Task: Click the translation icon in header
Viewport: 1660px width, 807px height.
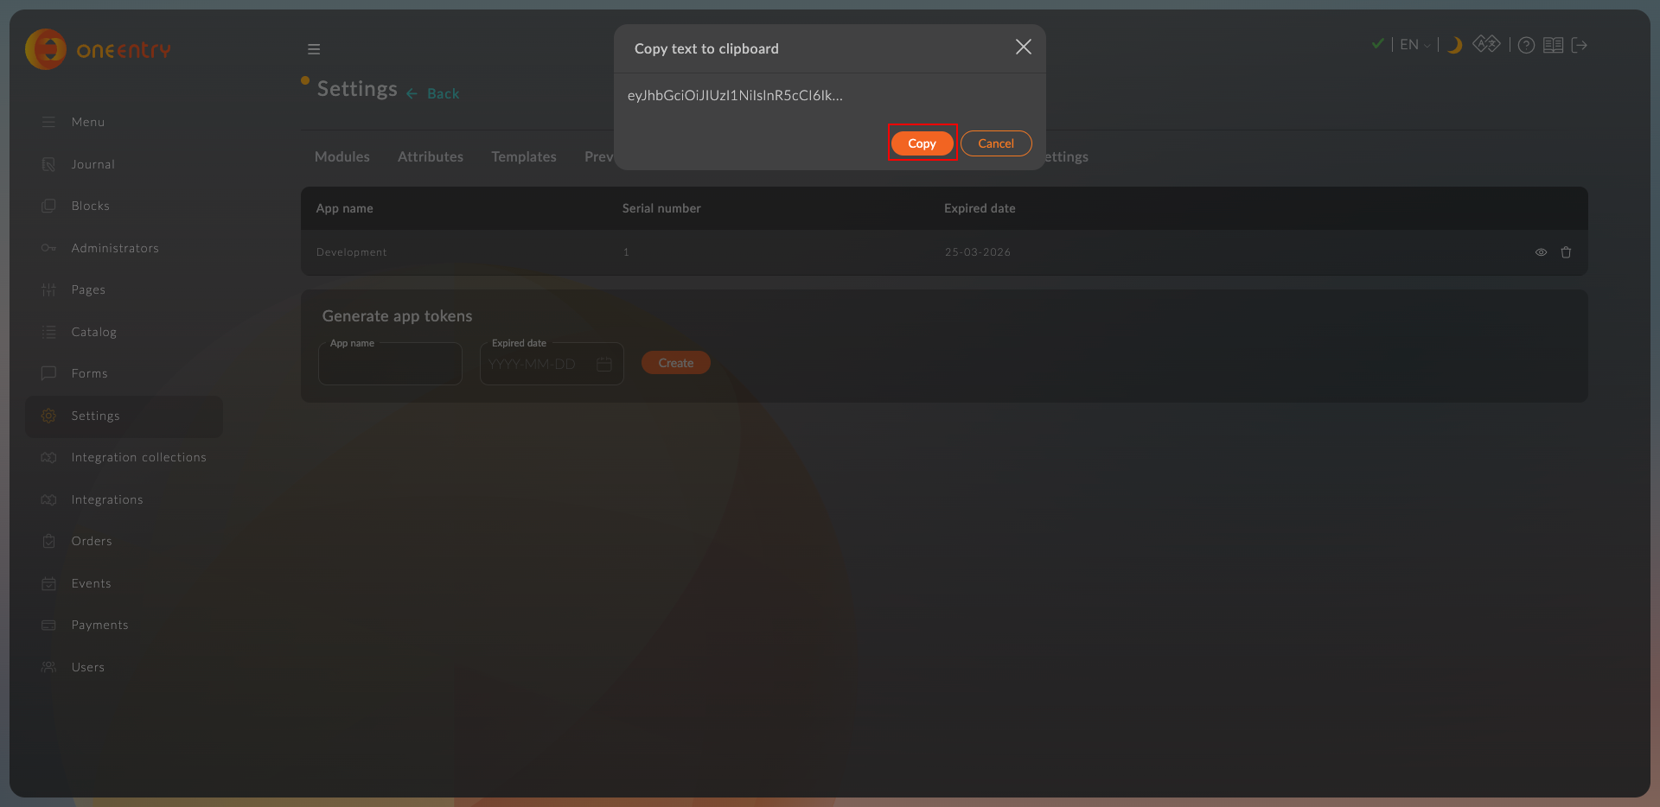Action: click(1486, 44)
